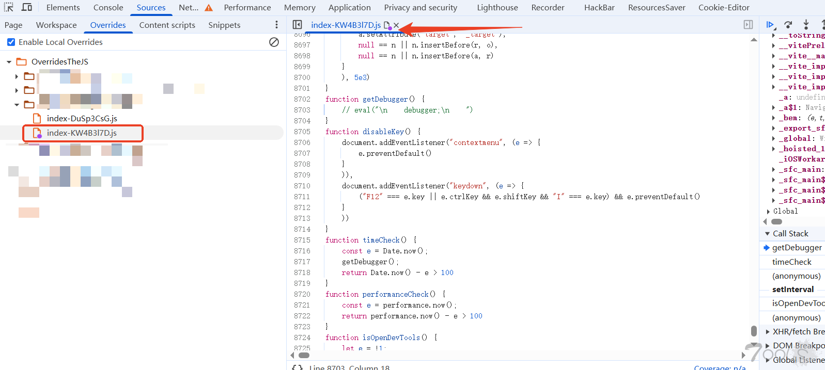Viewport: 825px width, 370px height.
Task: Click the setInterval async call stack label
Action: pyautogui.click(x=793, y=289)
